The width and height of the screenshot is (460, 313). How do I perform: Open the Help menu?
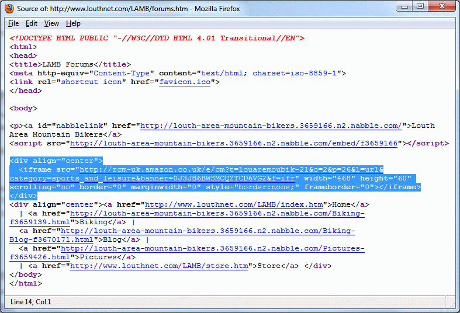point(73,23)
